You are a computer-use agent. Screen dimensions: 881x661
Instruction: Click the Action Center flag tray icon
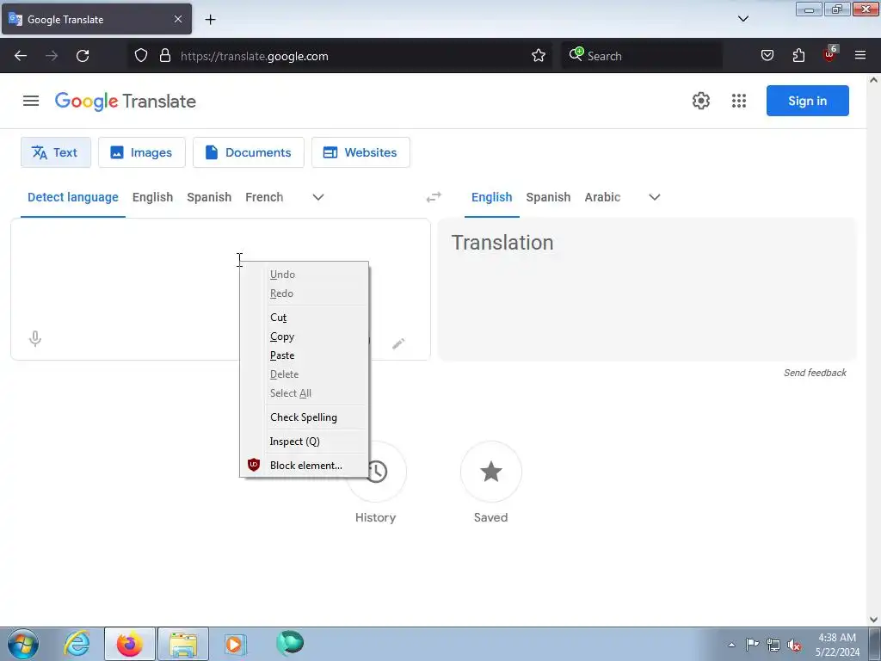point(752,645)
